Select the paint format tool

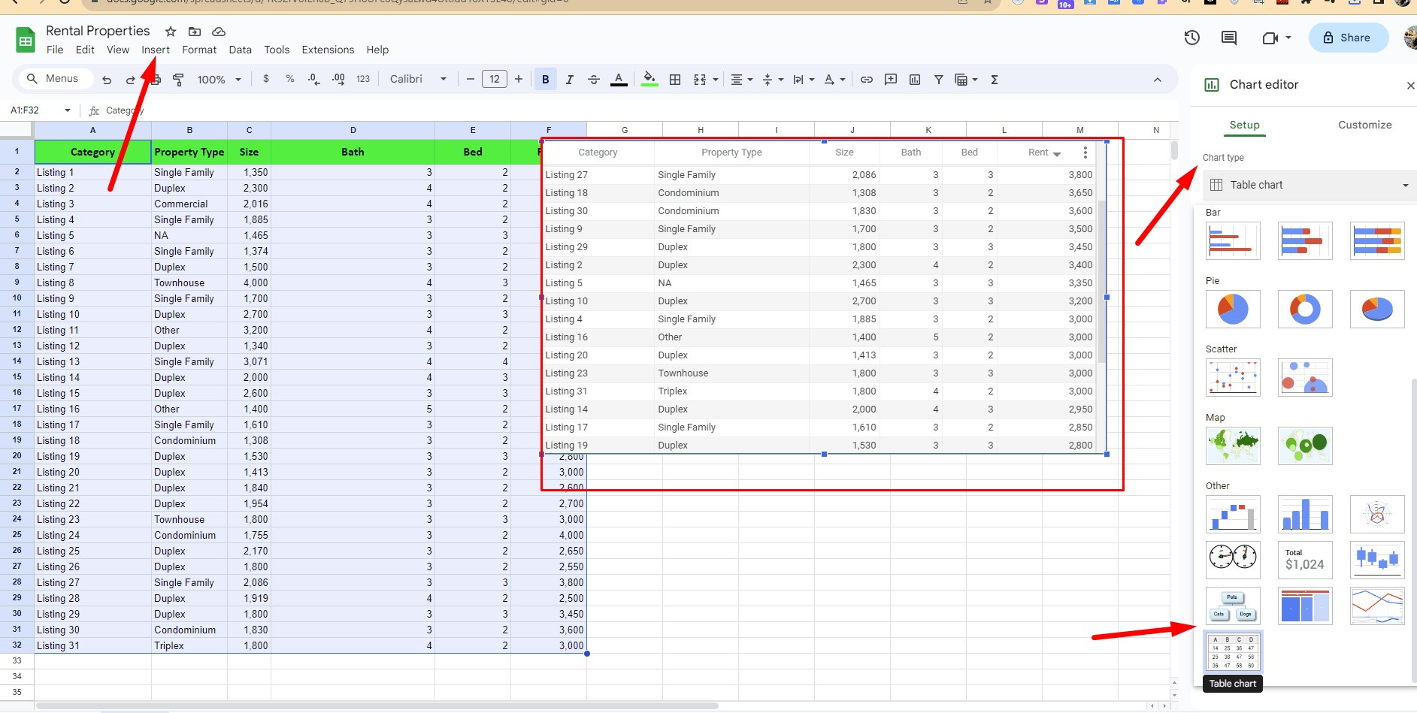coord(178,80)
